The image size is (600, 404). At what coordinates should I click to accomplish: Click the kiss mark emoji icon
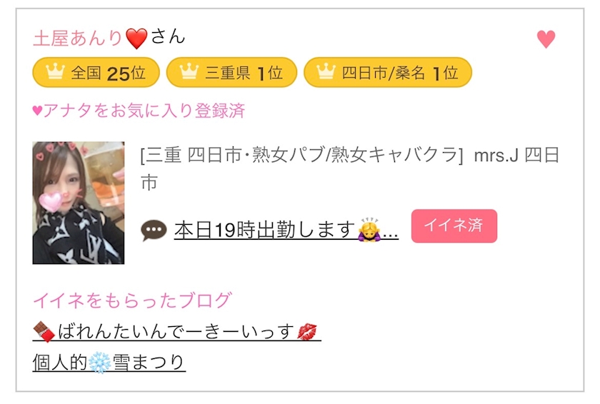click(307, 331)
